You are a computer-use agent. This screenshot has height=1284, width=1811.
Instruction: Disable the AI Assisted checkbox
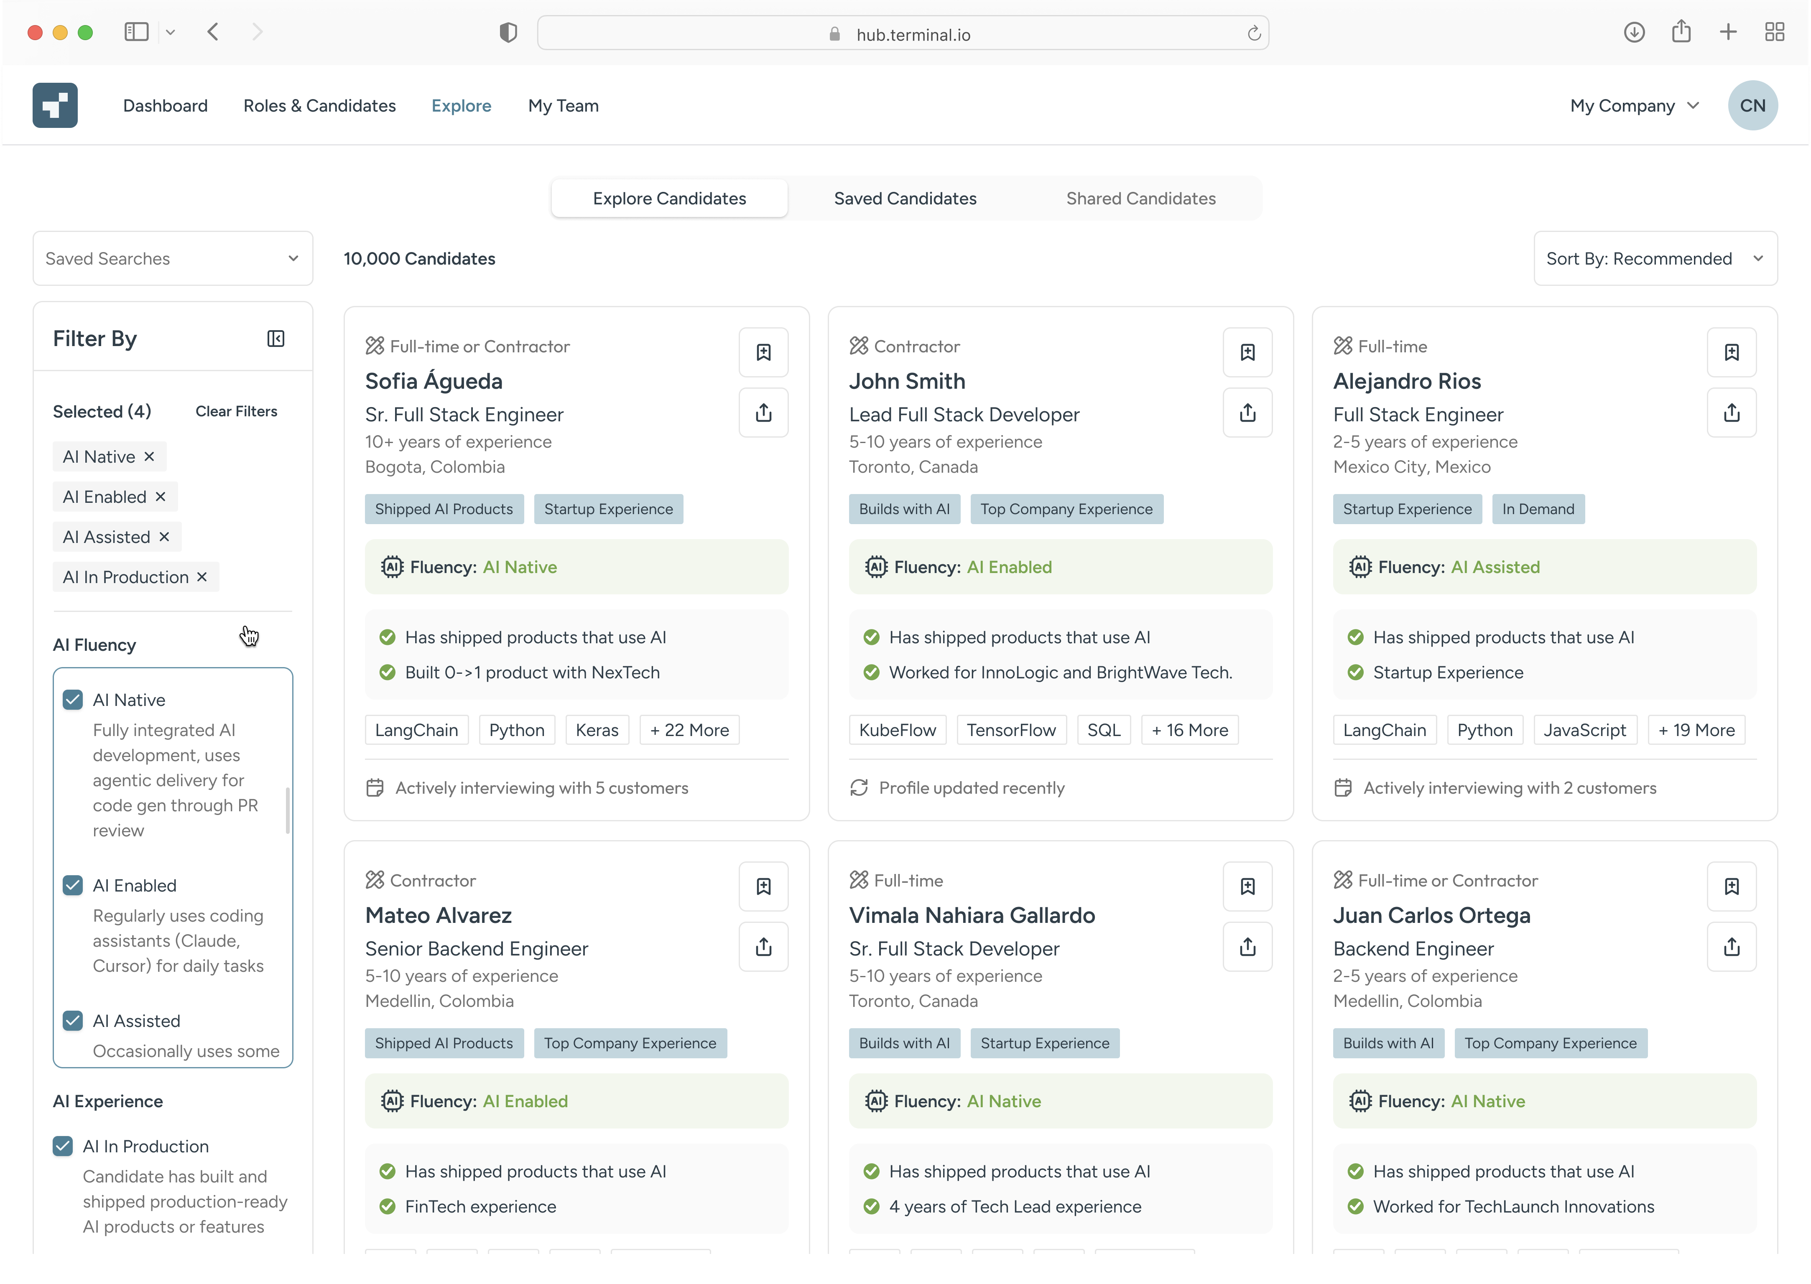coord(73,1021)
